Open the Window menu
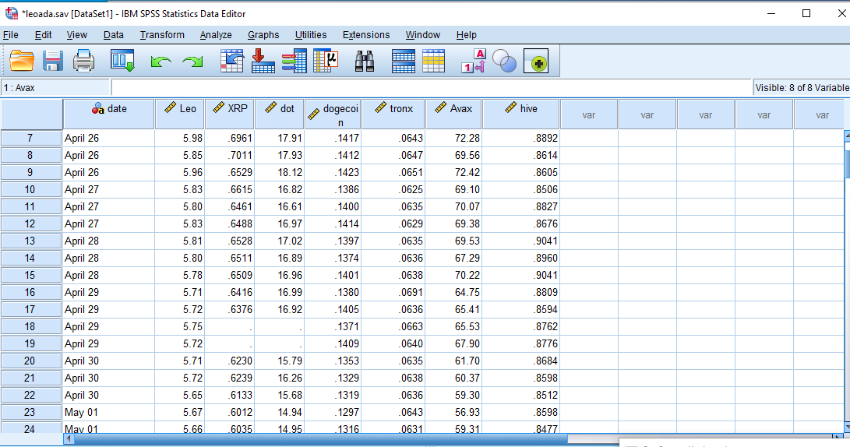The height and width of the screenshot is (447, 850). coord(423,35)
